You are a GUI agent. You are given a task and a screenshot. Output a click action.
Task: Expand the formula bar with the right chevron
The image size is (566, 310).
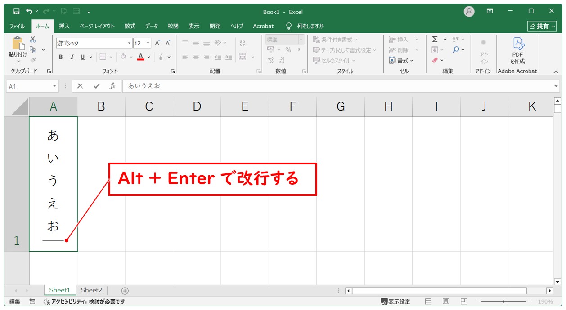point(556,86)
